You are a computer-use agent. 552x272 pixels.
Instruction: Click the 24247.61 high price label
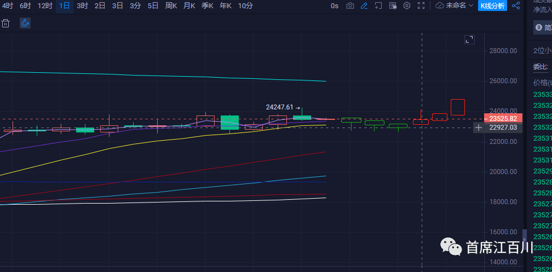click(279, 107)
